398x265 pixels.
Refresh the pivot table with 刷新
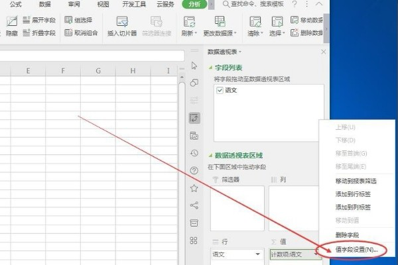(189, 26)
